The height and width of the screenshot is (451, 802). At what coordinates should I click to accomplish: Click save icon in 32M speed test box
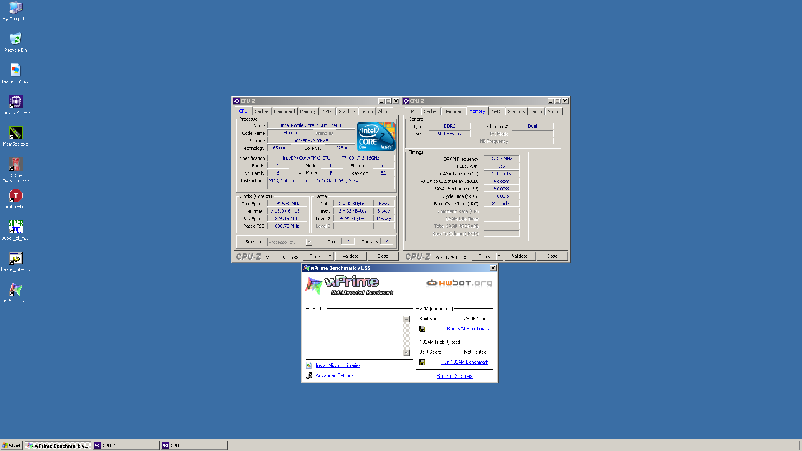422,329
